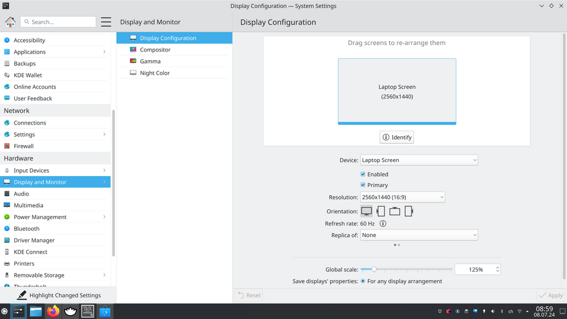The width and height of the screenshot is (567, 319).
Task: Open the Compositor settings page
Action: tap(155, 50)
